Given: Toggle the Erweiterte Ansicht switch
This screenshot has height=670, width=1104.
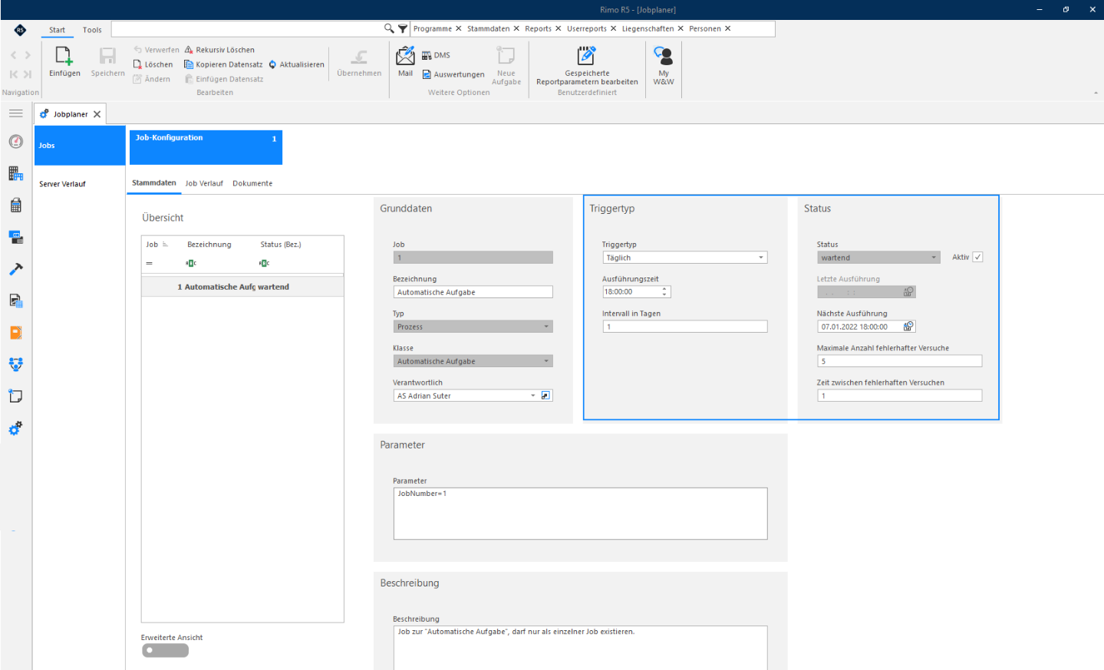Looking at the screenshot, I should coord(165,650).
